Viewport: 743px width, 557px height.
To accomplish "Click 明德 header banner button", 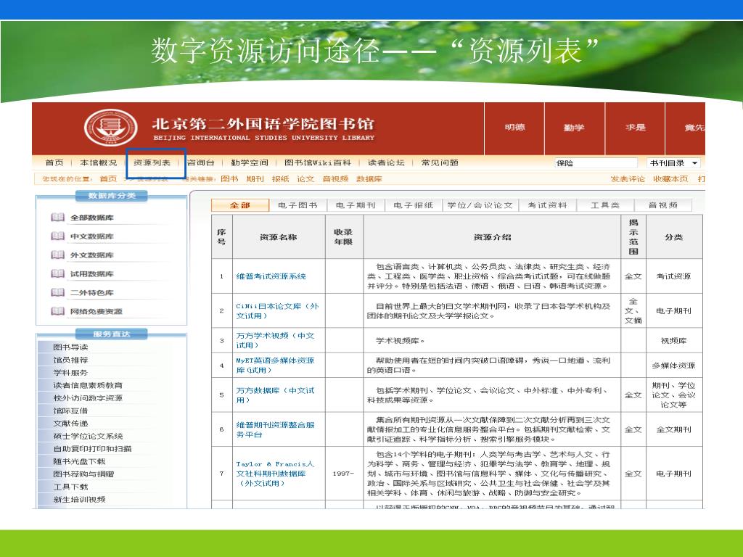I will click(514, 128).
